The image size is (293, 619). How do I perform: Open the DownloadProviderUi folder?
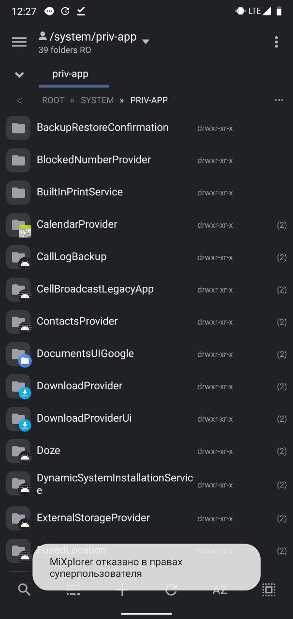pyautogui.click(x=146, y=419)
